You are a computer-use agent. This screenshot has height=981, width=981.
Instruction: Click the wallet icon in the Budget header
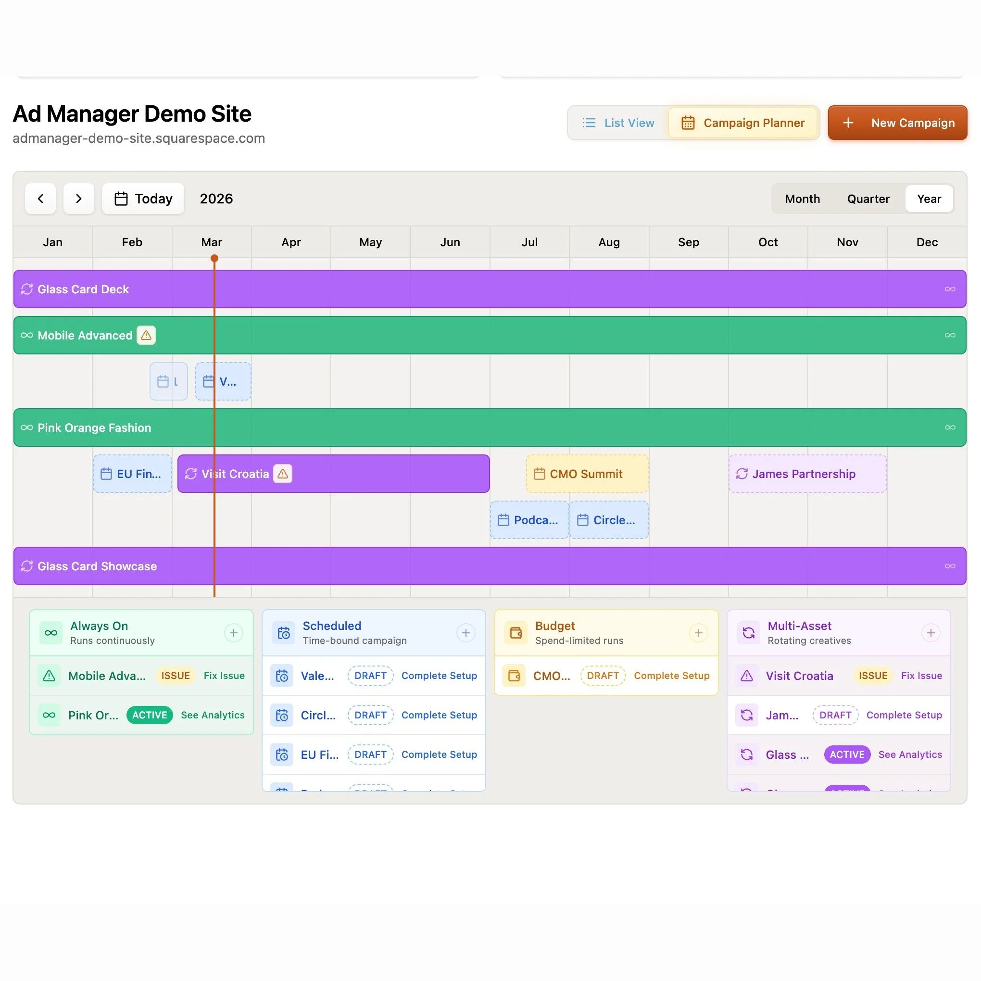[516, 633]
